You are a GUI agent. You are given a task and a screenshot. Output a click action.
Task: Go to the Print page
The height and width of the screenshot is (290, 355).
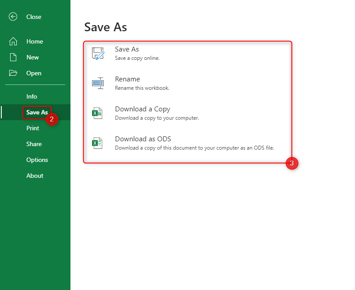pyautogui.click(x=33, y=128)
